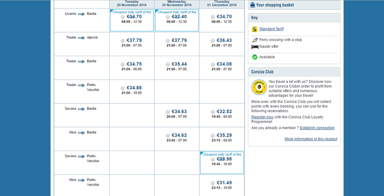Screen dimensions: 384x196
Task: Click the Corsica Club round logo
Action: tap(259, 87)
